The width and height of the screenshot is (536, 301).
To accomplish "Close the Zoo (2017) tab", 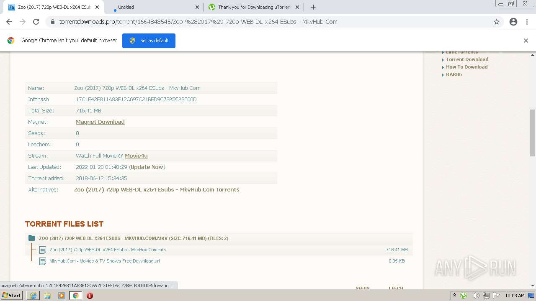I will coord(97,7).
